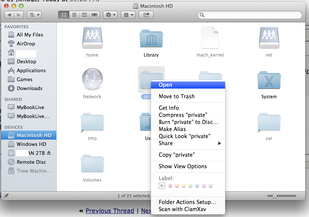Choose Quick Look “private”
This screenshot has width=309, height=217.
(x=188, y=136)
